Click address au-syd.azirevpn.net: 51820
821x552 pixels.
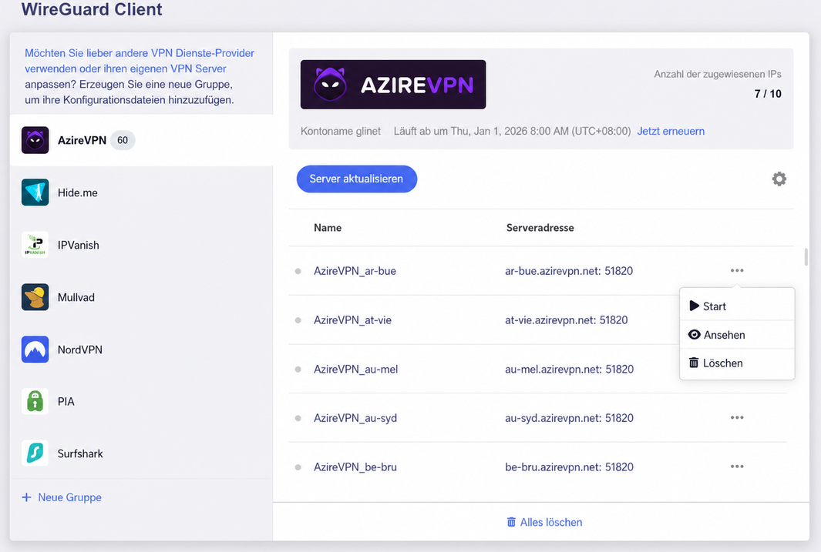point(569,418)
